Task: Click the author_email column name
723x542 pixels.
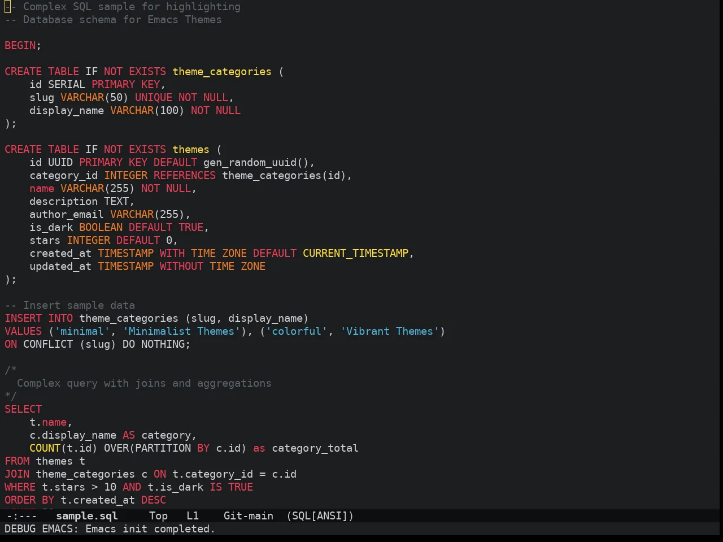Action: pos(67,215)
